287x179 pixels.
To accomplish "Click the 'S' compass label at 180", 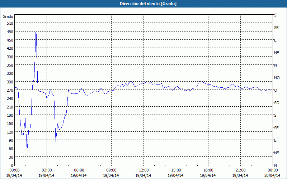I will [x=275, y=115].
